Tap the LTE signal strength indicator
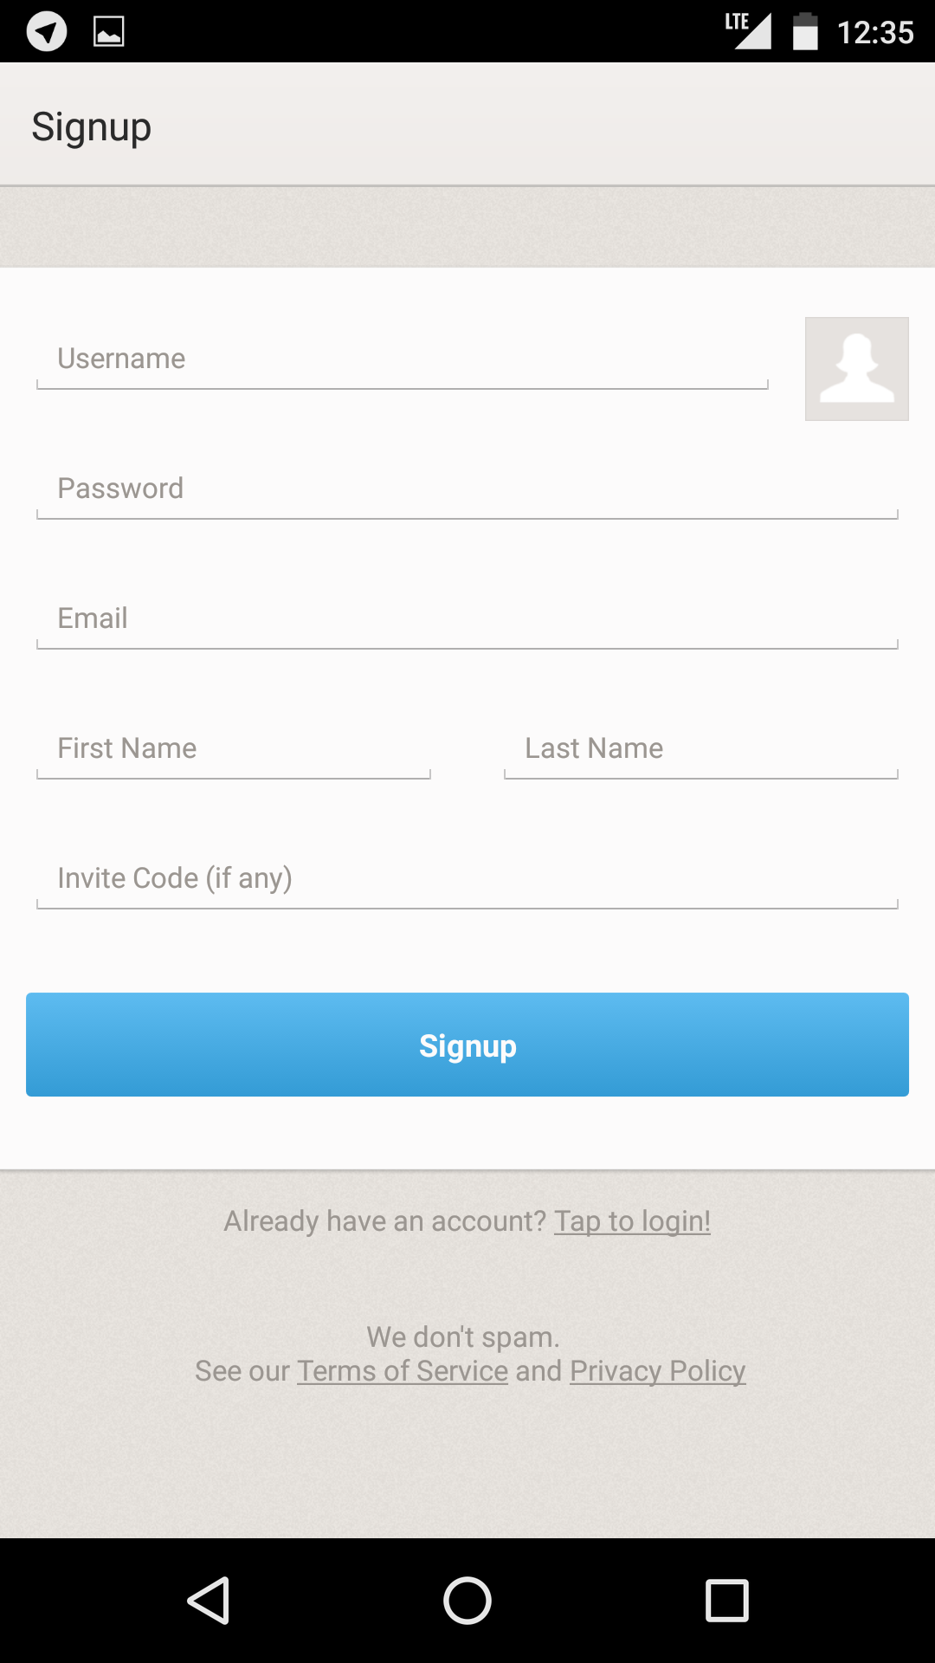 748,30
